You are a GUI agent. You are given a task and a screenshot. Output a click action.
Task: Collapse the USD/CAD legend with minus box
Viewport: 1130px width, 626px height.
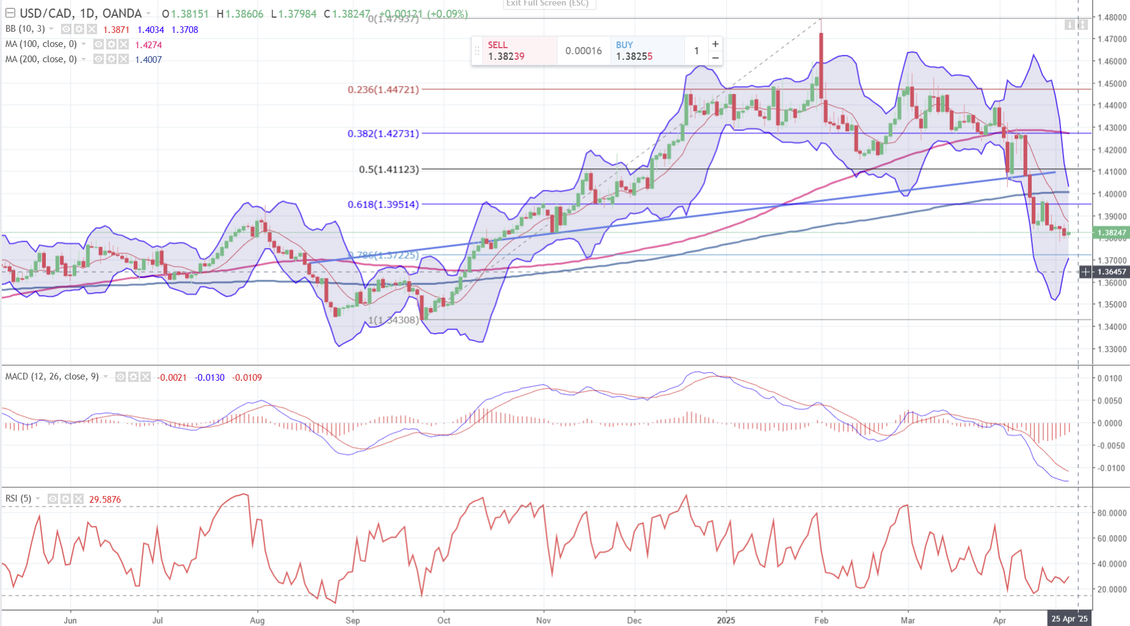click(10, 13)
